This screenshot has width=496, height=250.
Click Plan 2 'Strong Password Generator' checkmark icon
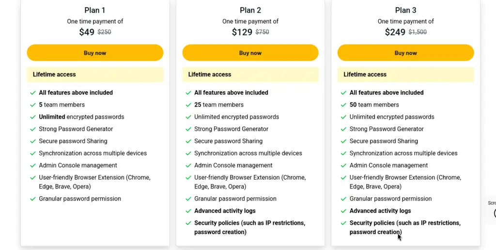point(188,129)
